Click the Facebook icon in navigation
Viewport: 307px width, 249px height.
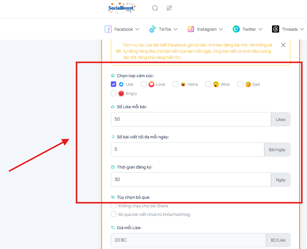(108, 29)
